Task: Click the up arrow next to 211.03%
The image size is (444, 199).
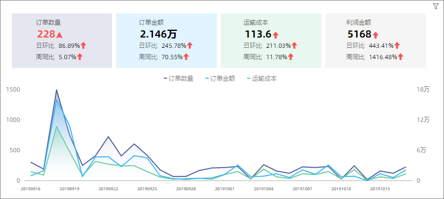Action: (x=294, y=45)
